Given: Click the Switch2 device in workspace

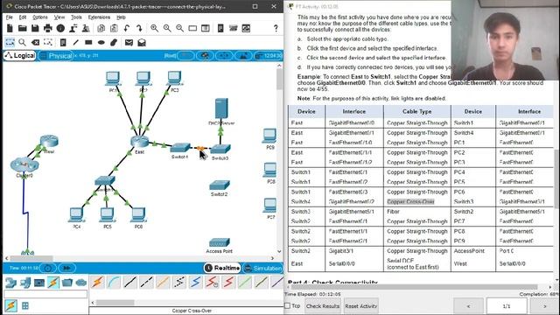Looking at the screenshot, I should (220, 185).
